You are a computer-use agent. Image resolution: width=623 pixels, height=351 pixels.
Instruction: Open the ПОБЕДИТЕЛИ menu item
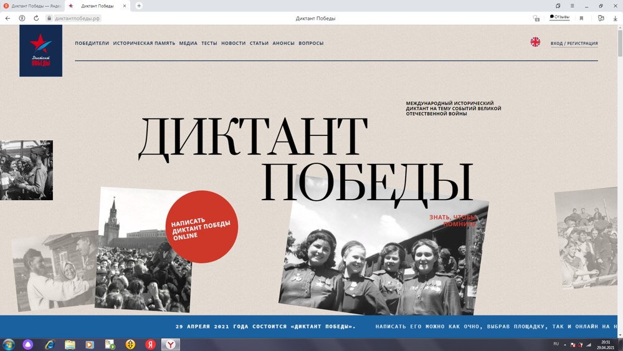coord(92,43)
